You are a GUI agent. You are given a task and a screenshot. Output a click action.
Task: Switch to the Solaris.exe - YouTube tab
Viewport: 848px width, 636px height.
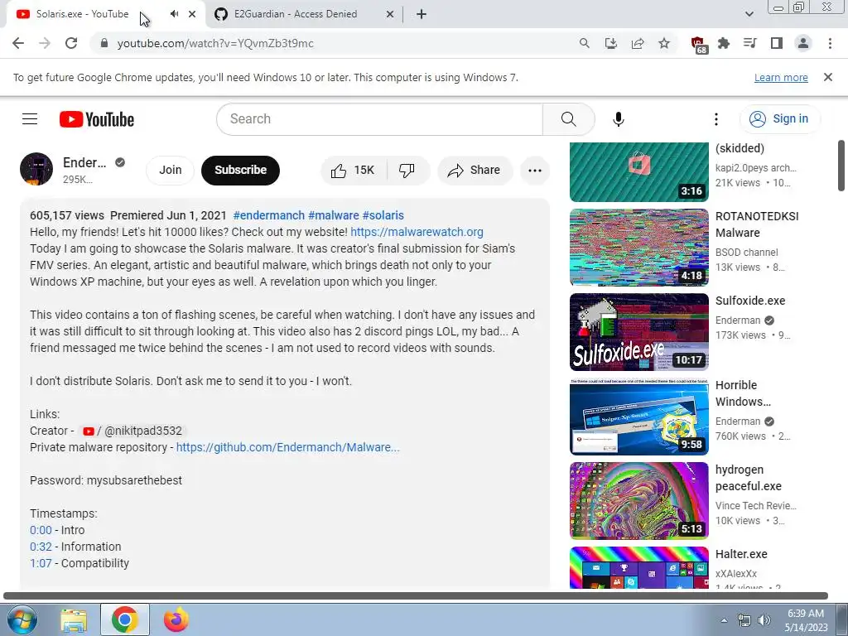(82, 14)
